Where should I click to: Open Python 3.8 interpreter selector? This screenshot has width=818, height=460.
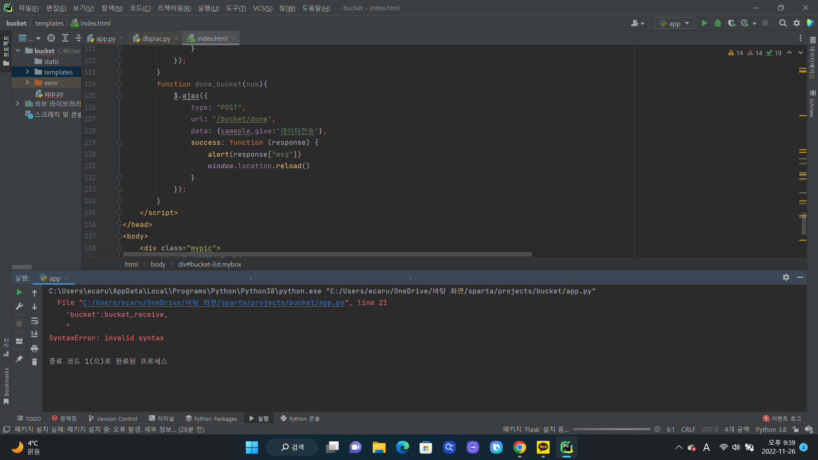point(771,429)
